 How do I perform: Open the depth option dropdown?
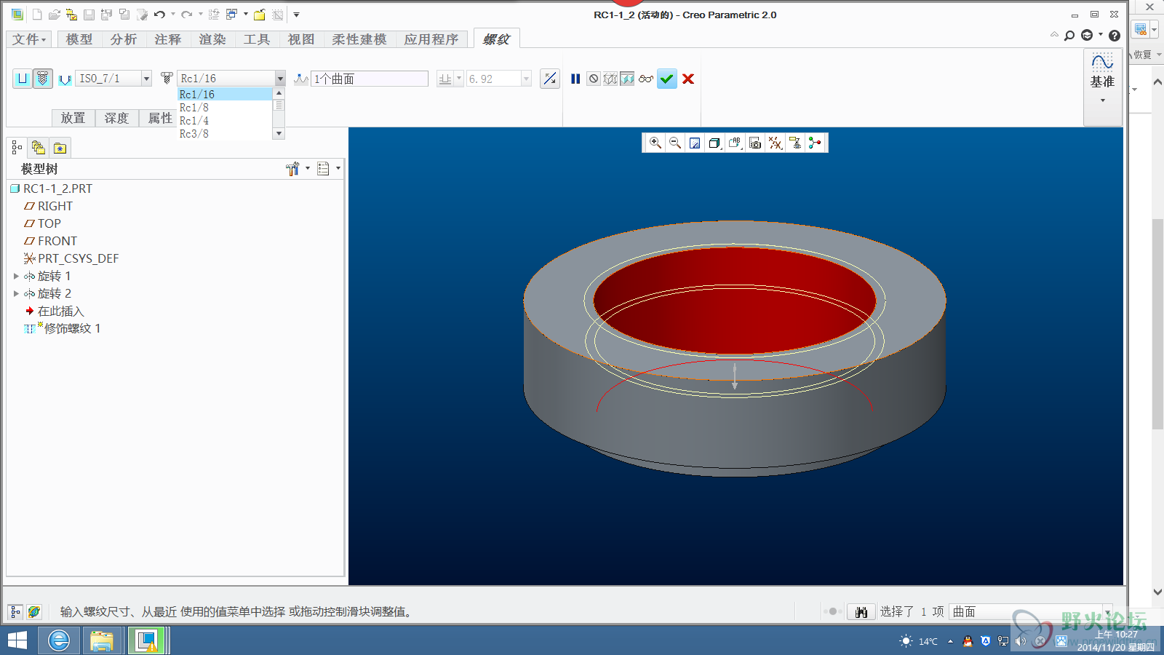459,79
